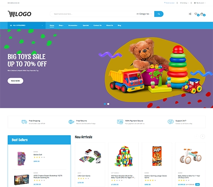Click the Free Returns globe icon
The image size is (213, 187).
point(71,122)
